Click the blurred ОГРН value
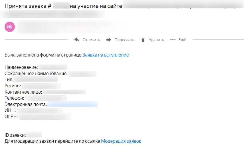244x149 pixels. point(45,116)
